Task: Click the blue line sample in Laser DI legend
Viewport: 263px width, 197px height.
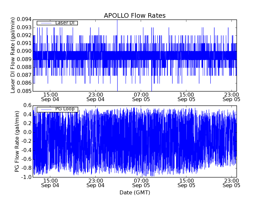Action: [x=45, y=23]
